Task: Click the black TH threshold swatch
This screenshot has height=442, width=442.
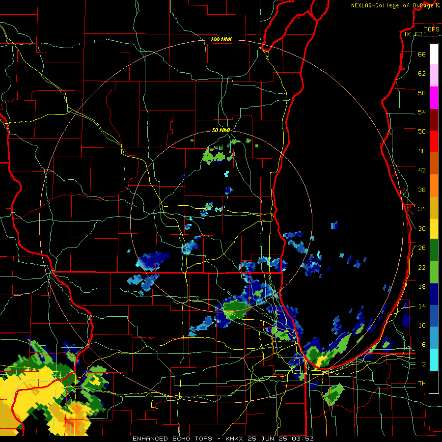Action: tap(434, 382)
